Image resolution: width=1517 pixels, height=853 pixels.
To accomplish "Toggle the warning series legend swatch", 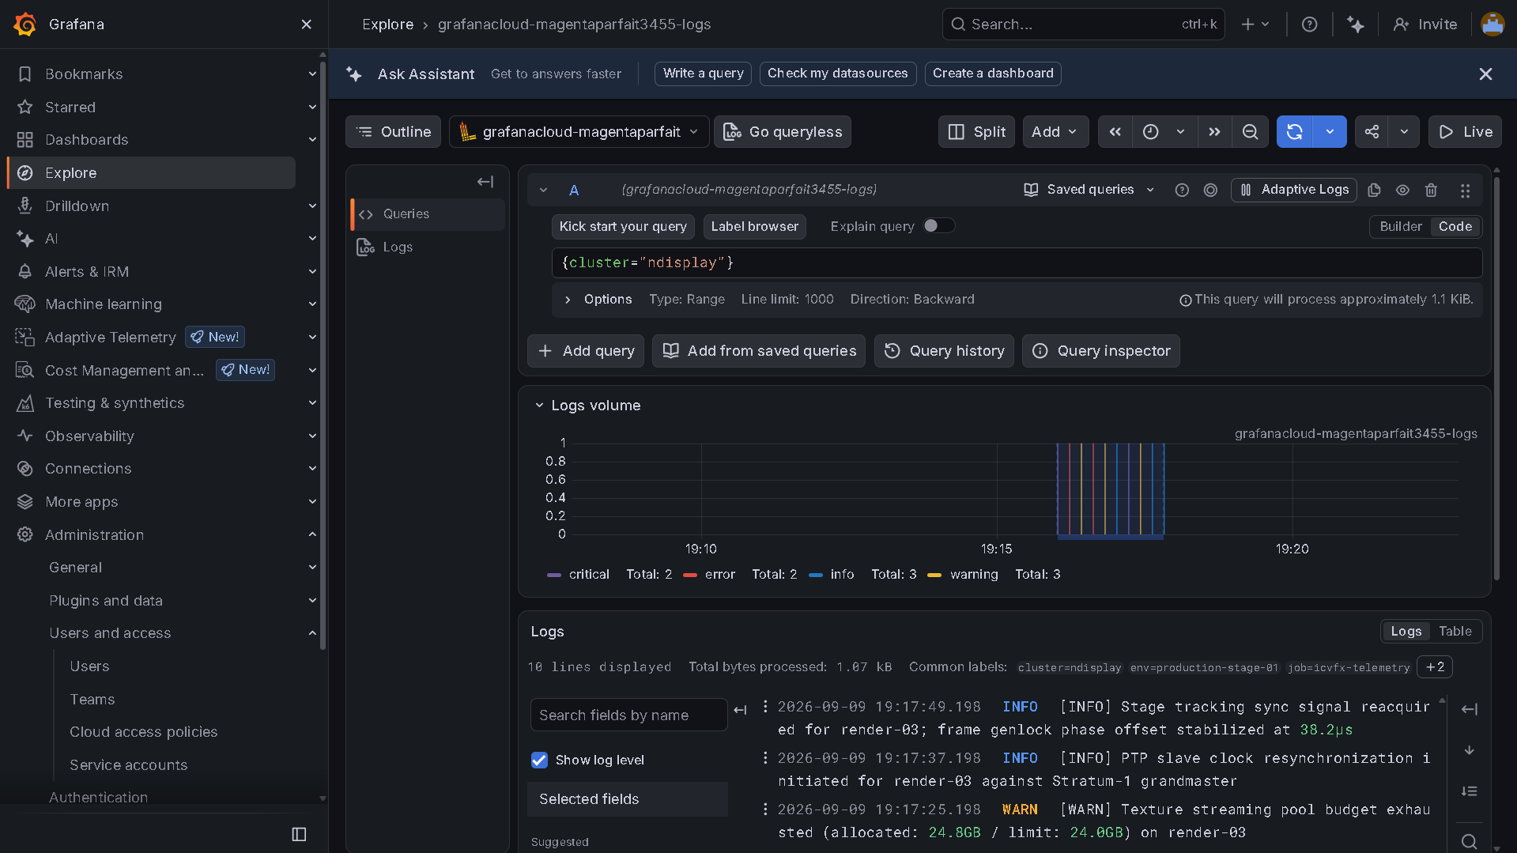I will coord(934,575).
